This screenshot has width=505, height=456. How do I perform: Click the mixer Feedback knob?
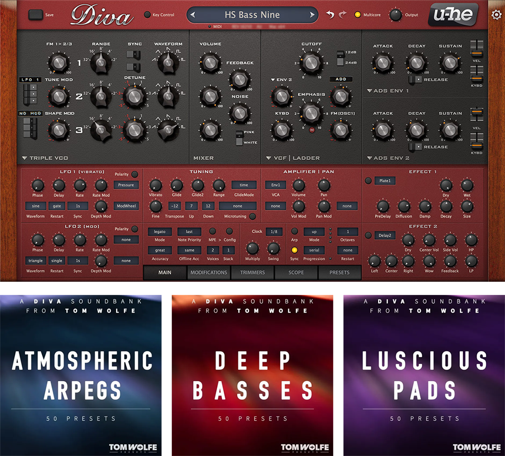[239, 79]
